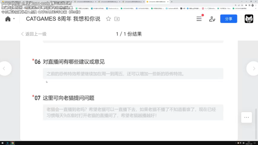
Task: Go back via the 返回上一级 link
Action: 34,34
